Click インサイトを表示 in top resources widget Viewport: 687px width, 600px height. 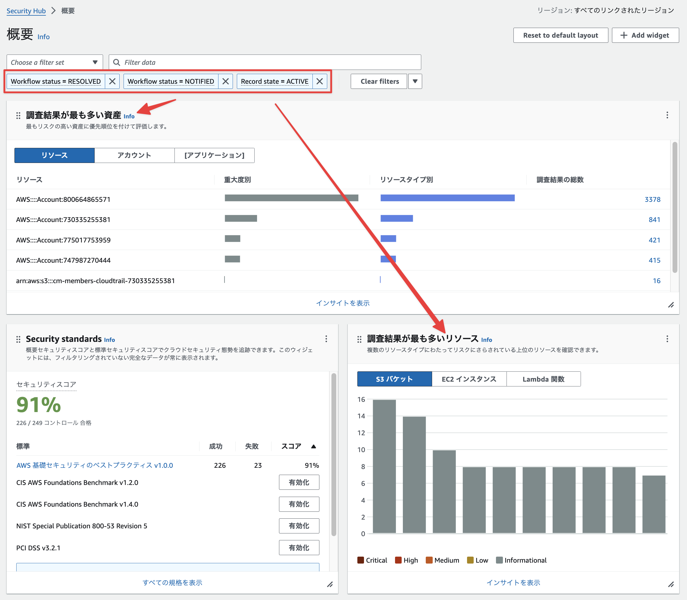(513, 583)
